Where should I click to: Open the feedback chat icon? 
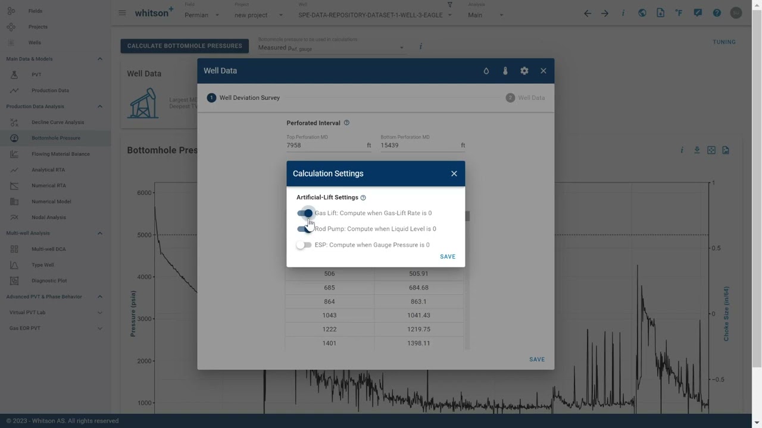[x=698, y=13]
